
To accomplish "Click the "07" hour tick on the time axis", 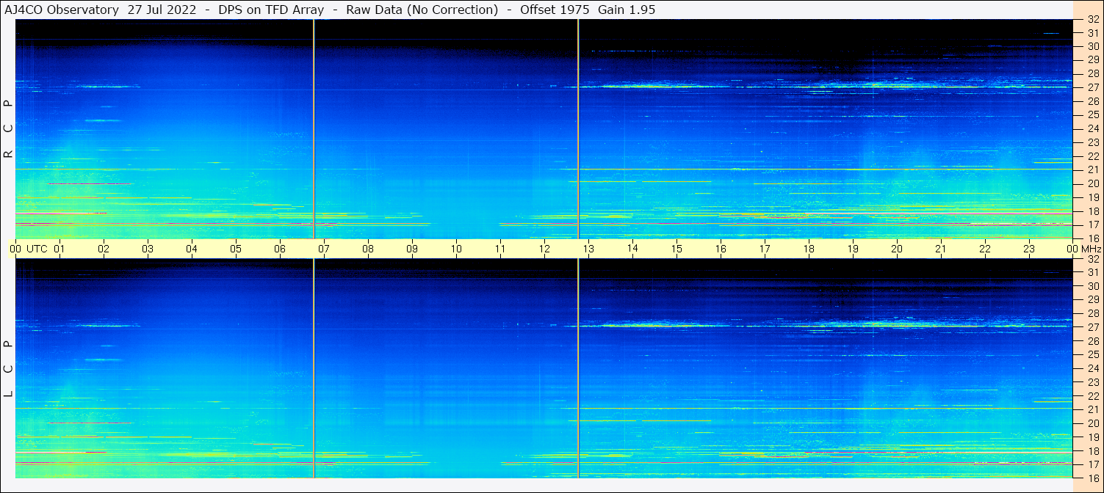I will click(x=324, y=249).
